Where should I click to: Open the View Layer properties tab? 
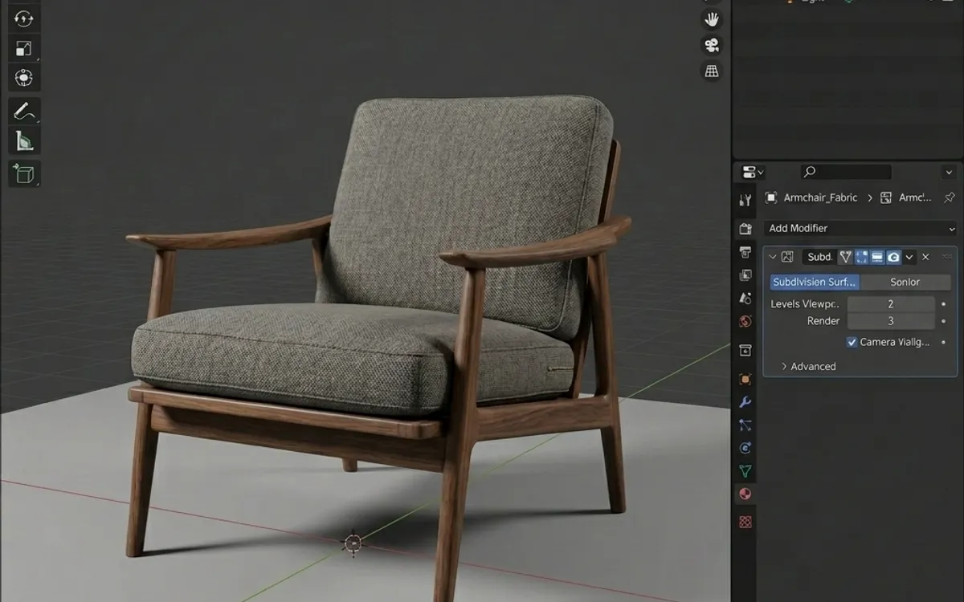click(745, 275)
